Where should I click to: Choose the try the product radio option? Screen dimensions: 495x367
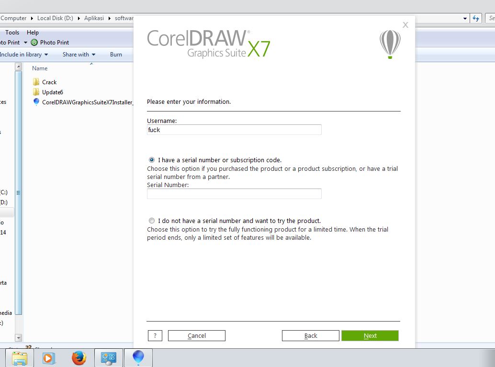point(152,221)
